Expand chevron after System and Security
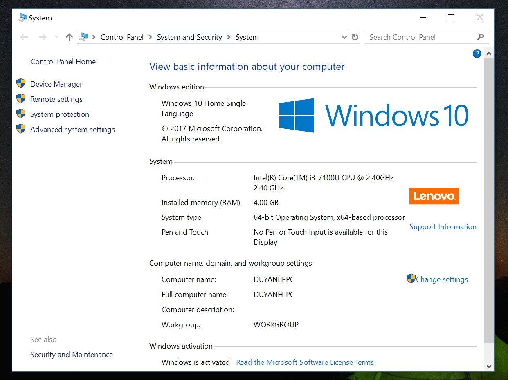 [x=229, y=37]
